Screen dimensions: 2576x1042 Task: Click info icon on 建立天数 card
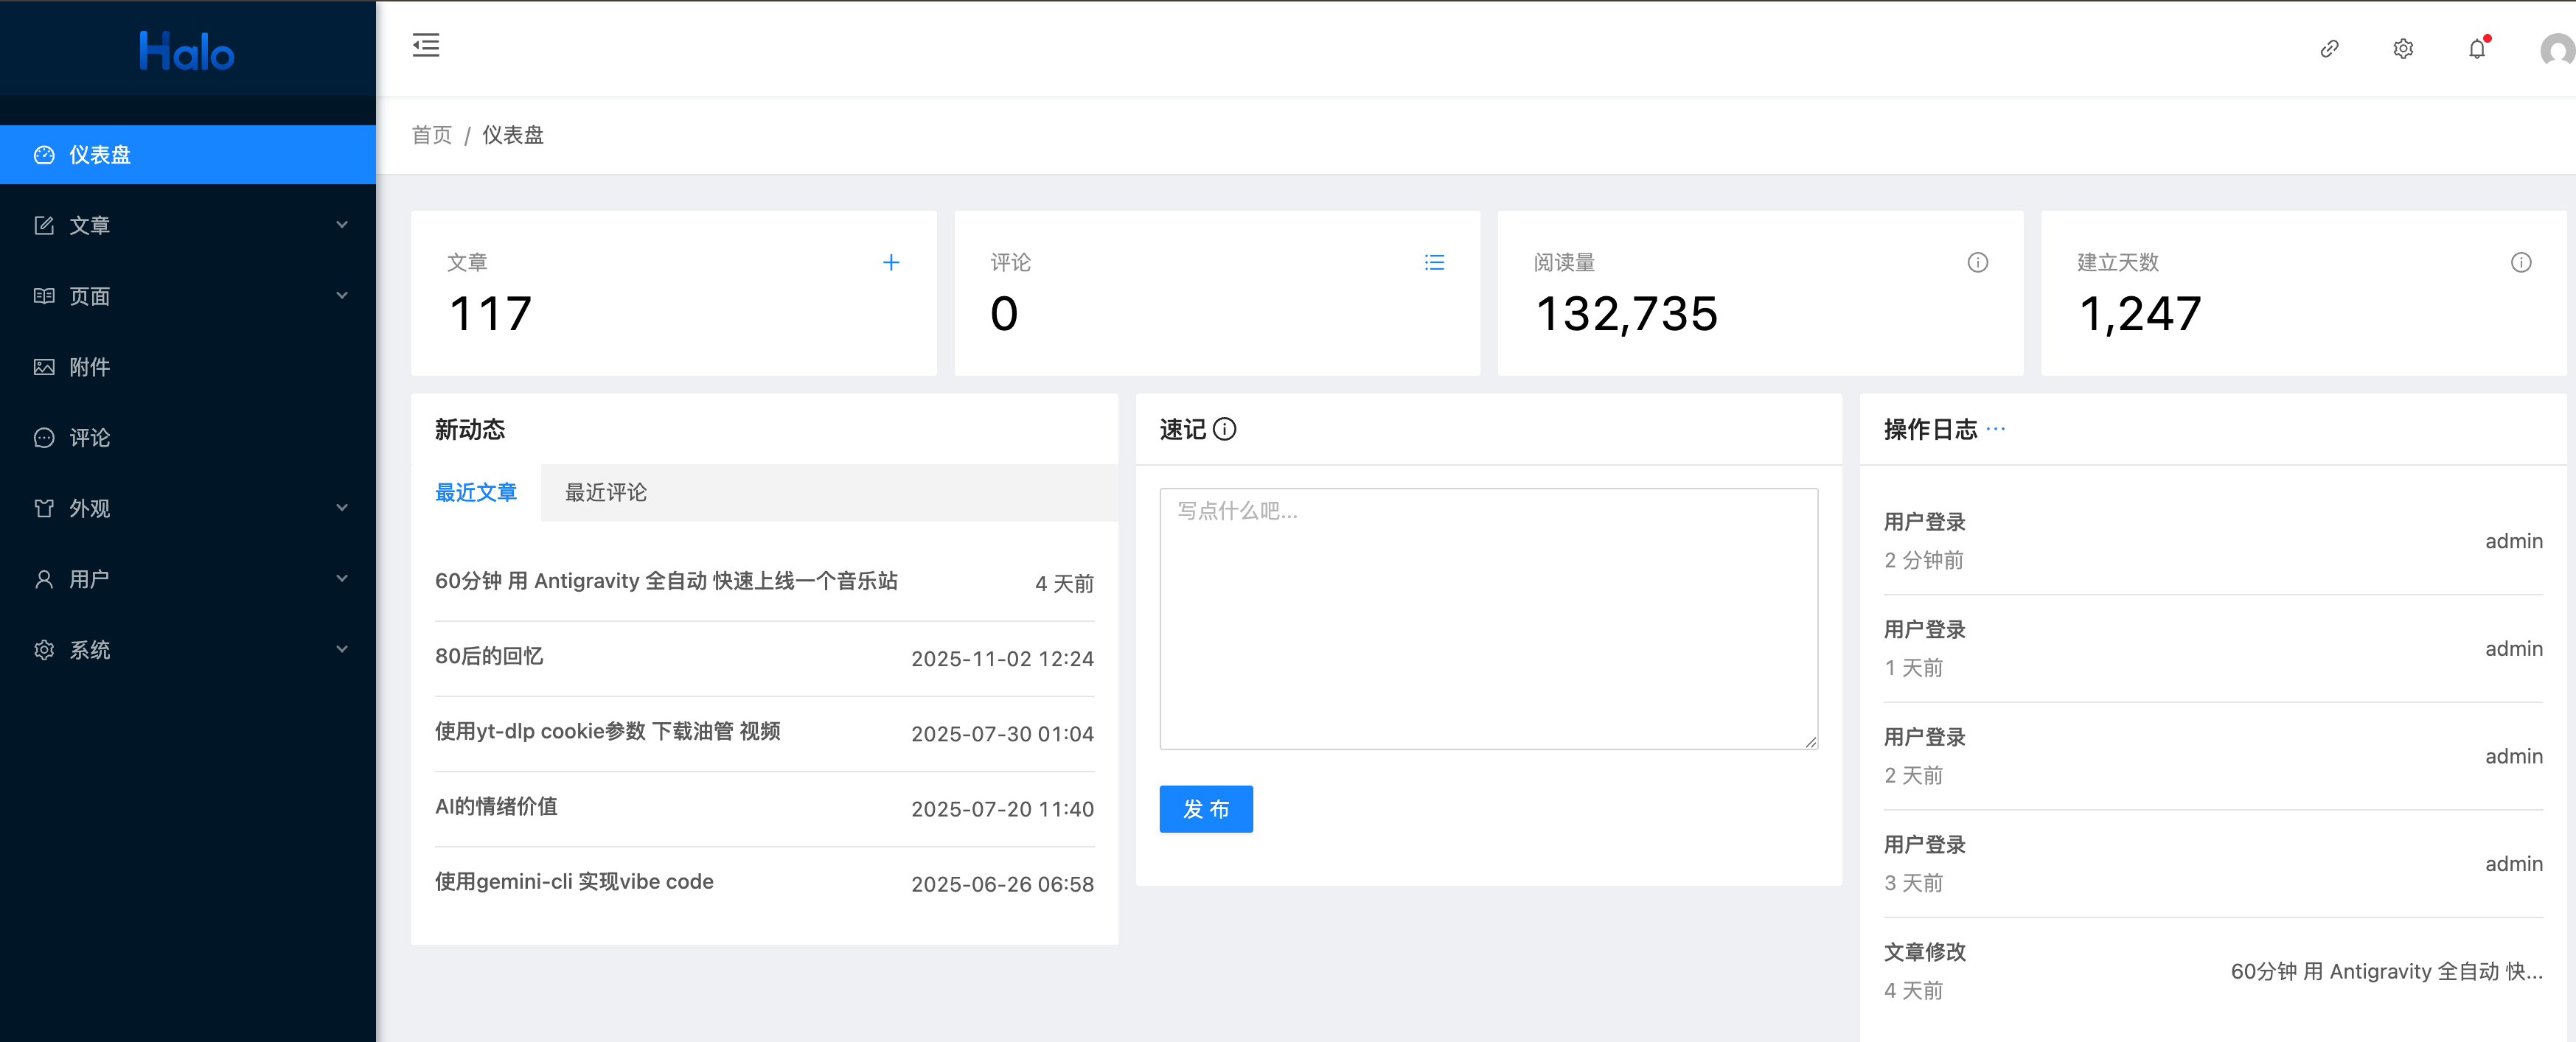[2520, 262]
